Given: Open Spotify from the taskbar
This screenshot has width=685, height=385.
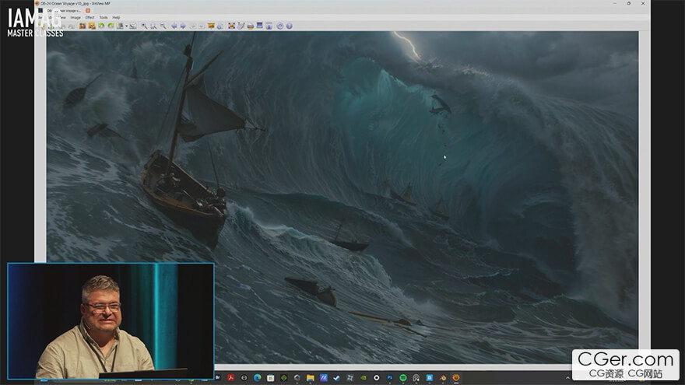Looking at the screenshot, I should (402, 377).
